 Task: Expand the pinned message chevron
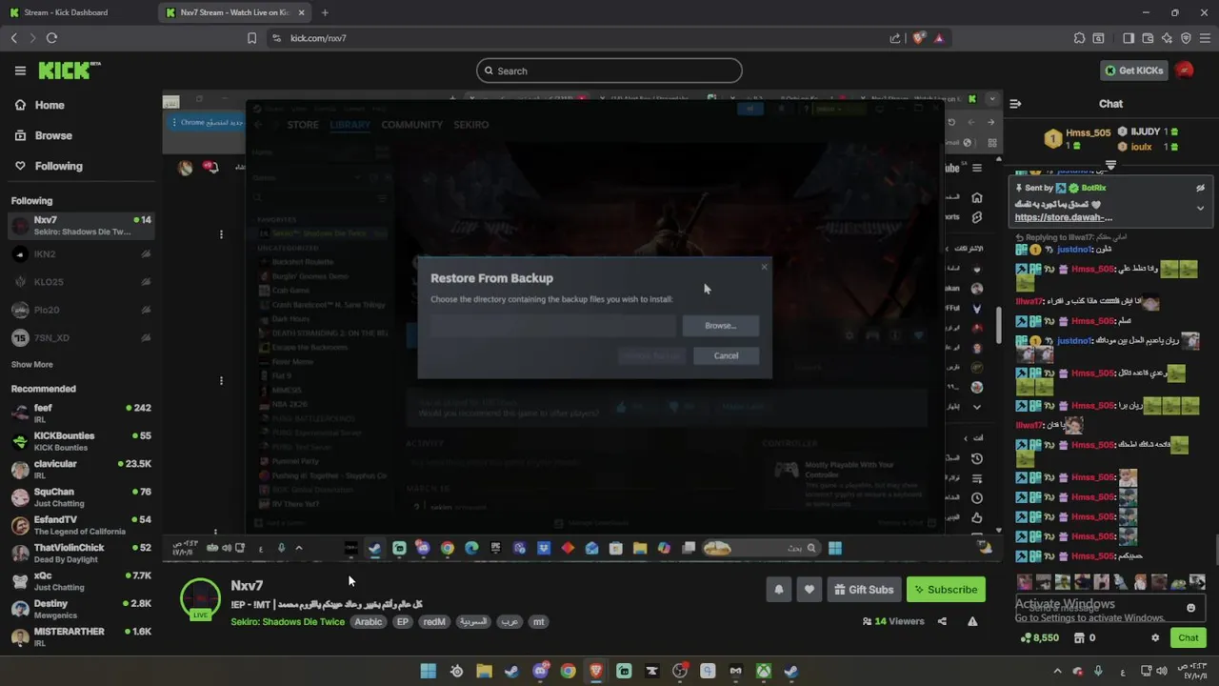(1200, 208)
